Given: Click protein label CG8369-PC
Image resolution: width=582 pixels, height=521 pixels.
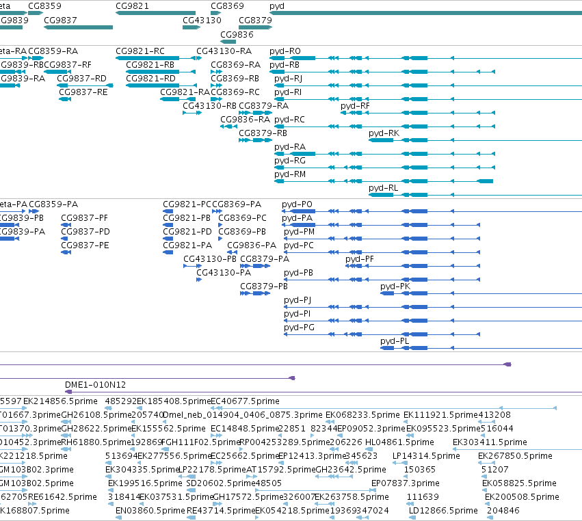Looking at the screenshot, I should coord(242,218).
